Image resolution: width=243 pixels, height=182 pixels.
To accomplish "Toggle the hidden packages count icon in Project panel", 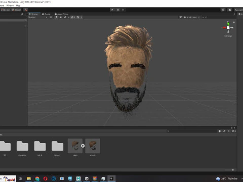I will (x=234, y=131).
